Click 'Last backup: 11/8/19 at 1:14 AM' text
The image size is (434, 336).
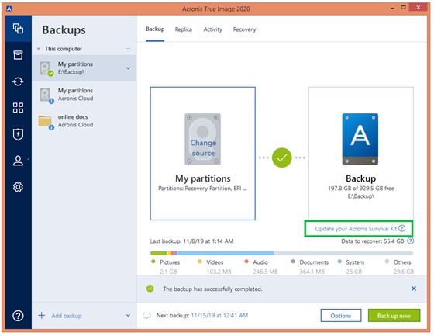pos(191,241)
